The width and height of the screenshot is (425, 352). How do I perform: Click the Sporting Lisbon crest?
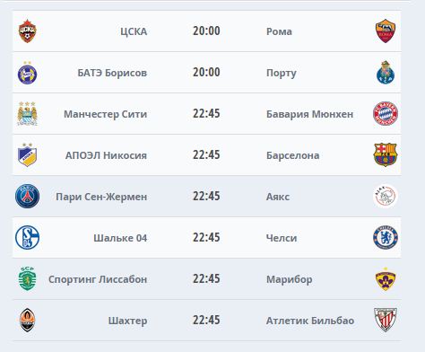[27, 278]
